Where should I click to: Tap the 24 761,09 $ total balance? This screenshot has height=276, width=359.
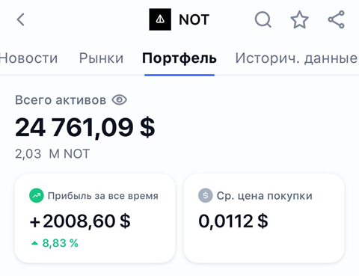click(x=85, y=127)
